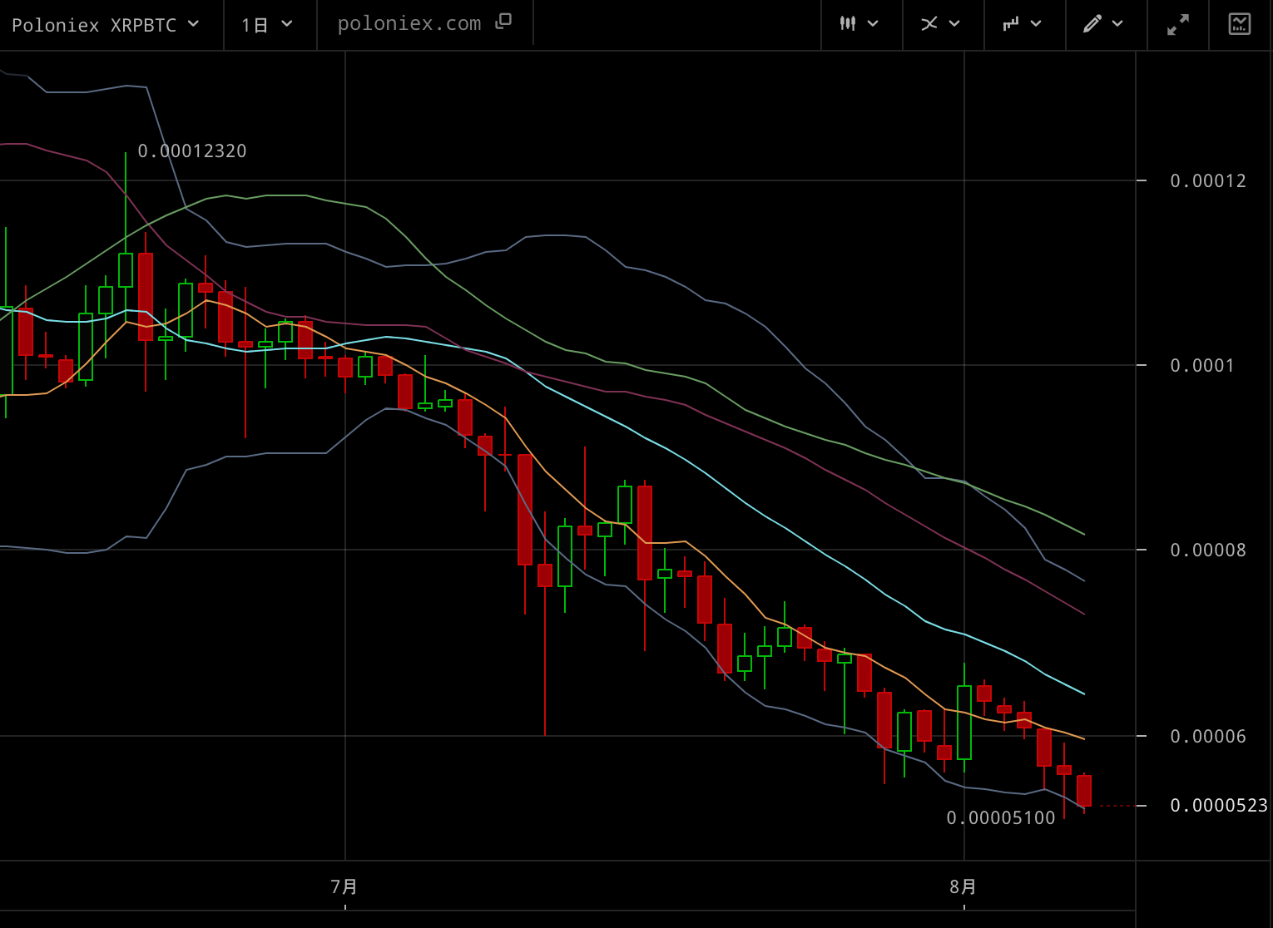1273x928 pixels.
Task: Click the 7月 time axis label
Action: coord(344,887)
